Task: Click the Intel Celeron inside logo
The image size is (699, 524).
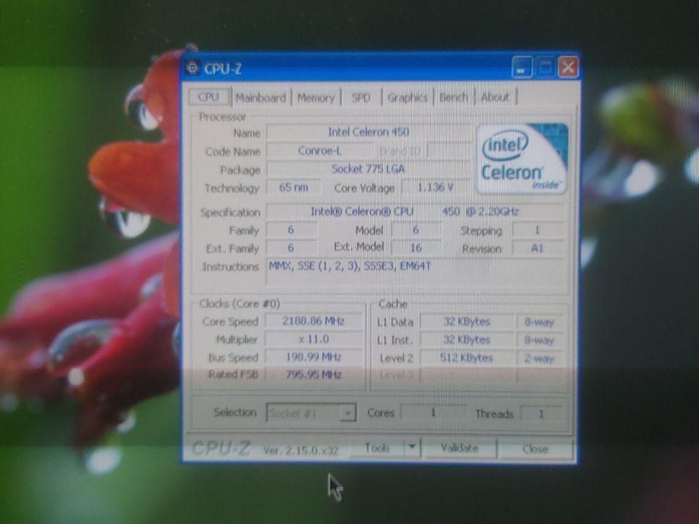Action: point(521,159)
